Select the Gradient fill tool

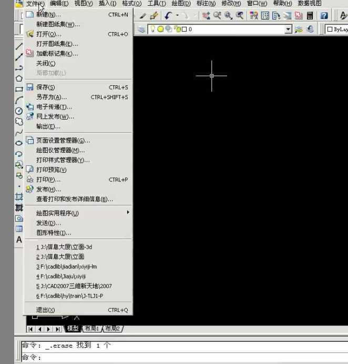19,208
